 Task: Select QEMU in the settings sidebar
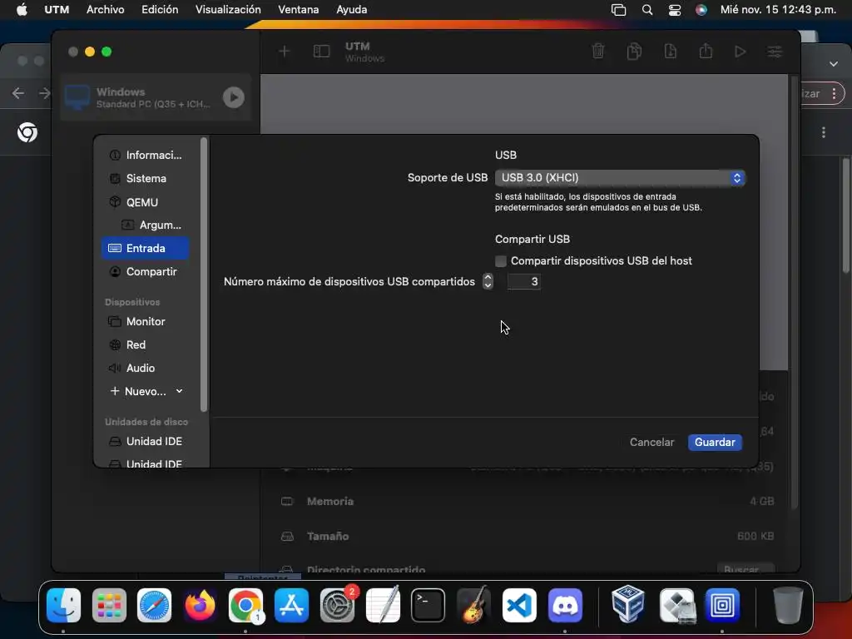145,202
